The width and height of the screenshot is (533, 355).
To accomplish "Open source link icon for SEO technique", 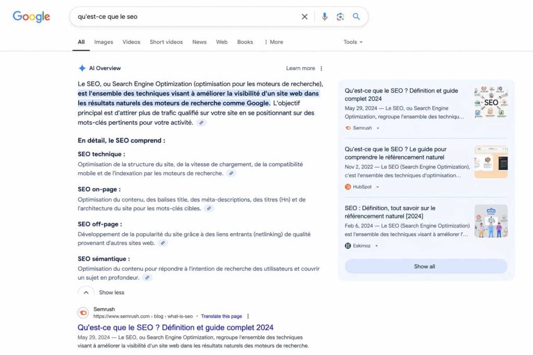I will tap(231, 173).
